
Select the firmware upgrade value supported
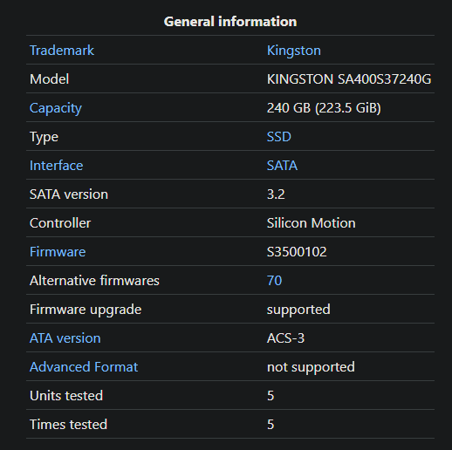(298, 310)
